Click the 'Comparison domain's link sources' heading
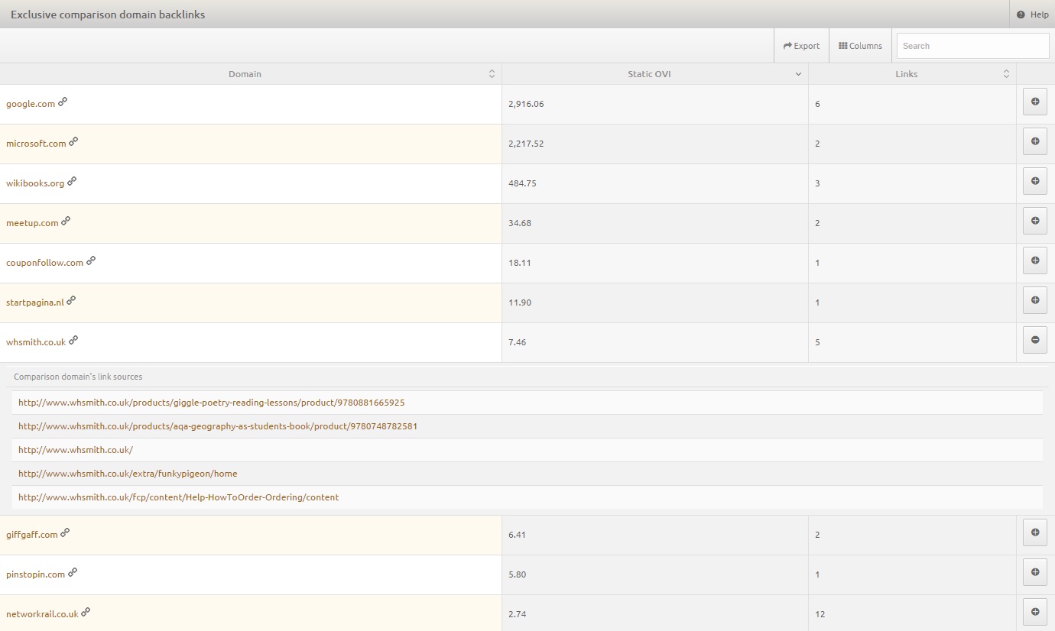The height and width of the screenshot is (631, 1055). point(78,377)
